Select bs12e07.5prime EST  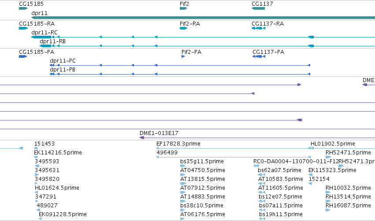click(x=262, y=201)
